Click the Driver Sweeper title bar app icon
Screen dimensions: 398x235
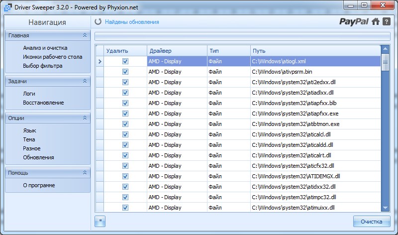click(x=8, y=7)
